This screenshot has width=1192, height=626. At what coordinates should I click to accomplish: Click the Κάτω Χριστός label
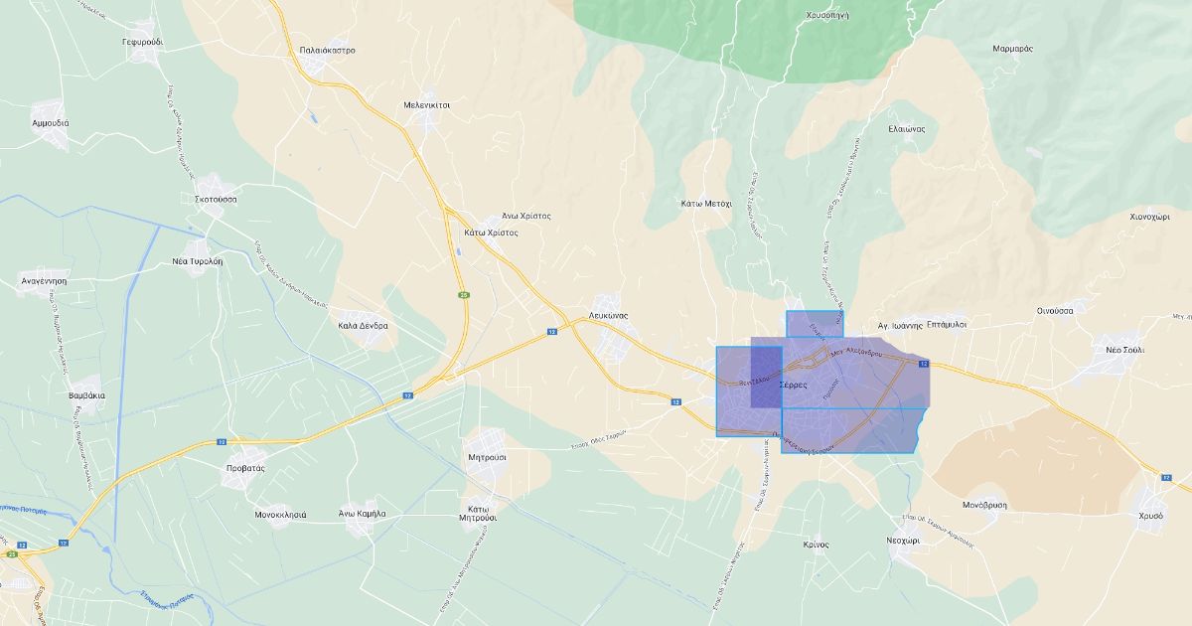tap(491, 232)
